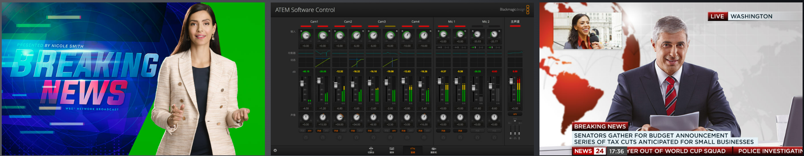Screen dimensions: 804x156
Task: Toggle the 开启 on button for the -5.60 strip
Action: point(353,131)
